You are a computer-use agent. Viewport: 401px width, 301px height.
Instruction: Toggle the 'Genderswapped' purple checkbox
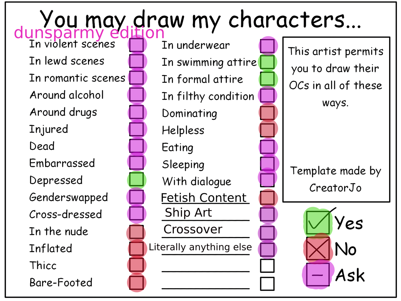point(137,197)
